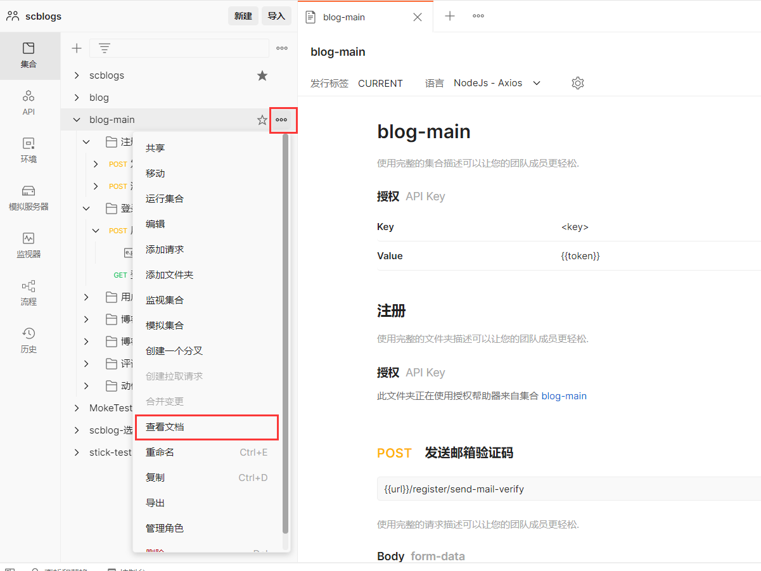Screen dimensions: 761x571
Task: Expand the scblog-选 collection
Action: (x=77, y=430)
